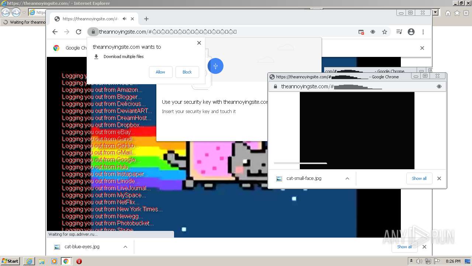Screen dimensions: 472x266
Task: Close theannoyingsite.com Chrome tab
Action: (x=132, y=19)
